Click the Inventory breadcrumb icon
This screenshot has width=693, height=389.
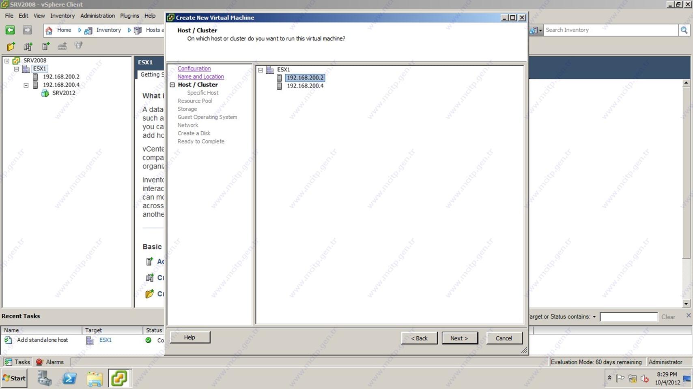[88, 30]
